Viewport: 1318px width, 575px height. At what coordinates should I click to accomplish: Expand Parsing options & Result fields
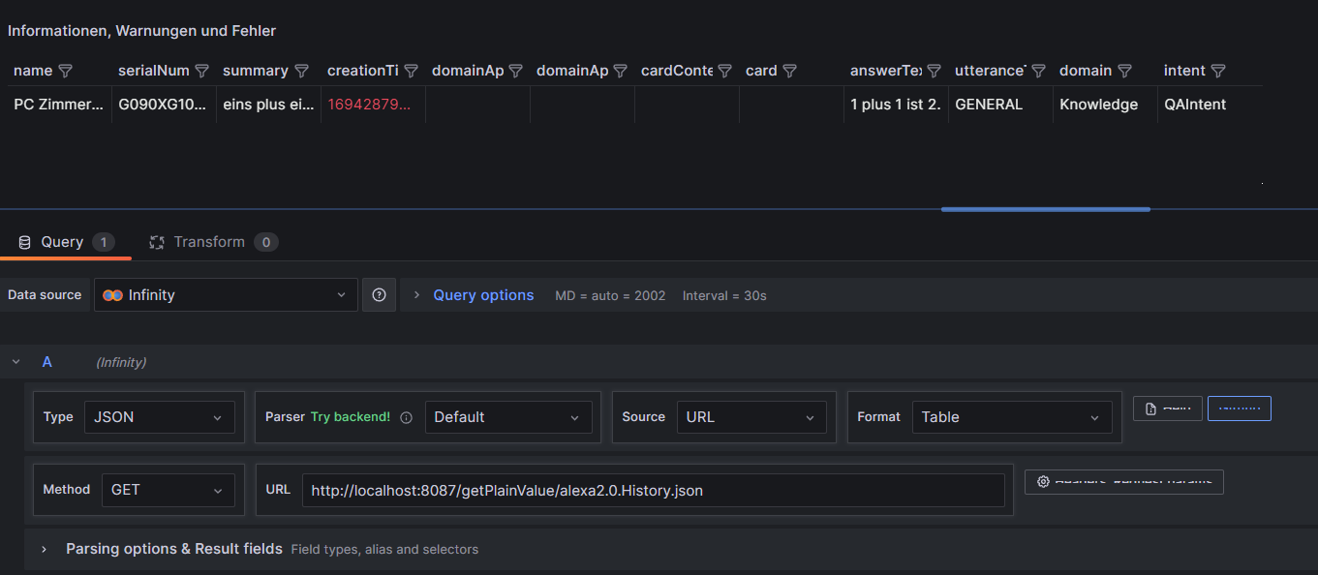[173, 549]
